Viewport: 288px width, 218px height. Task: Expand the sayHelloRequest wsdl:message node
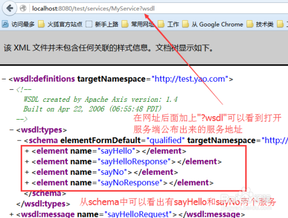coord(12,214)
